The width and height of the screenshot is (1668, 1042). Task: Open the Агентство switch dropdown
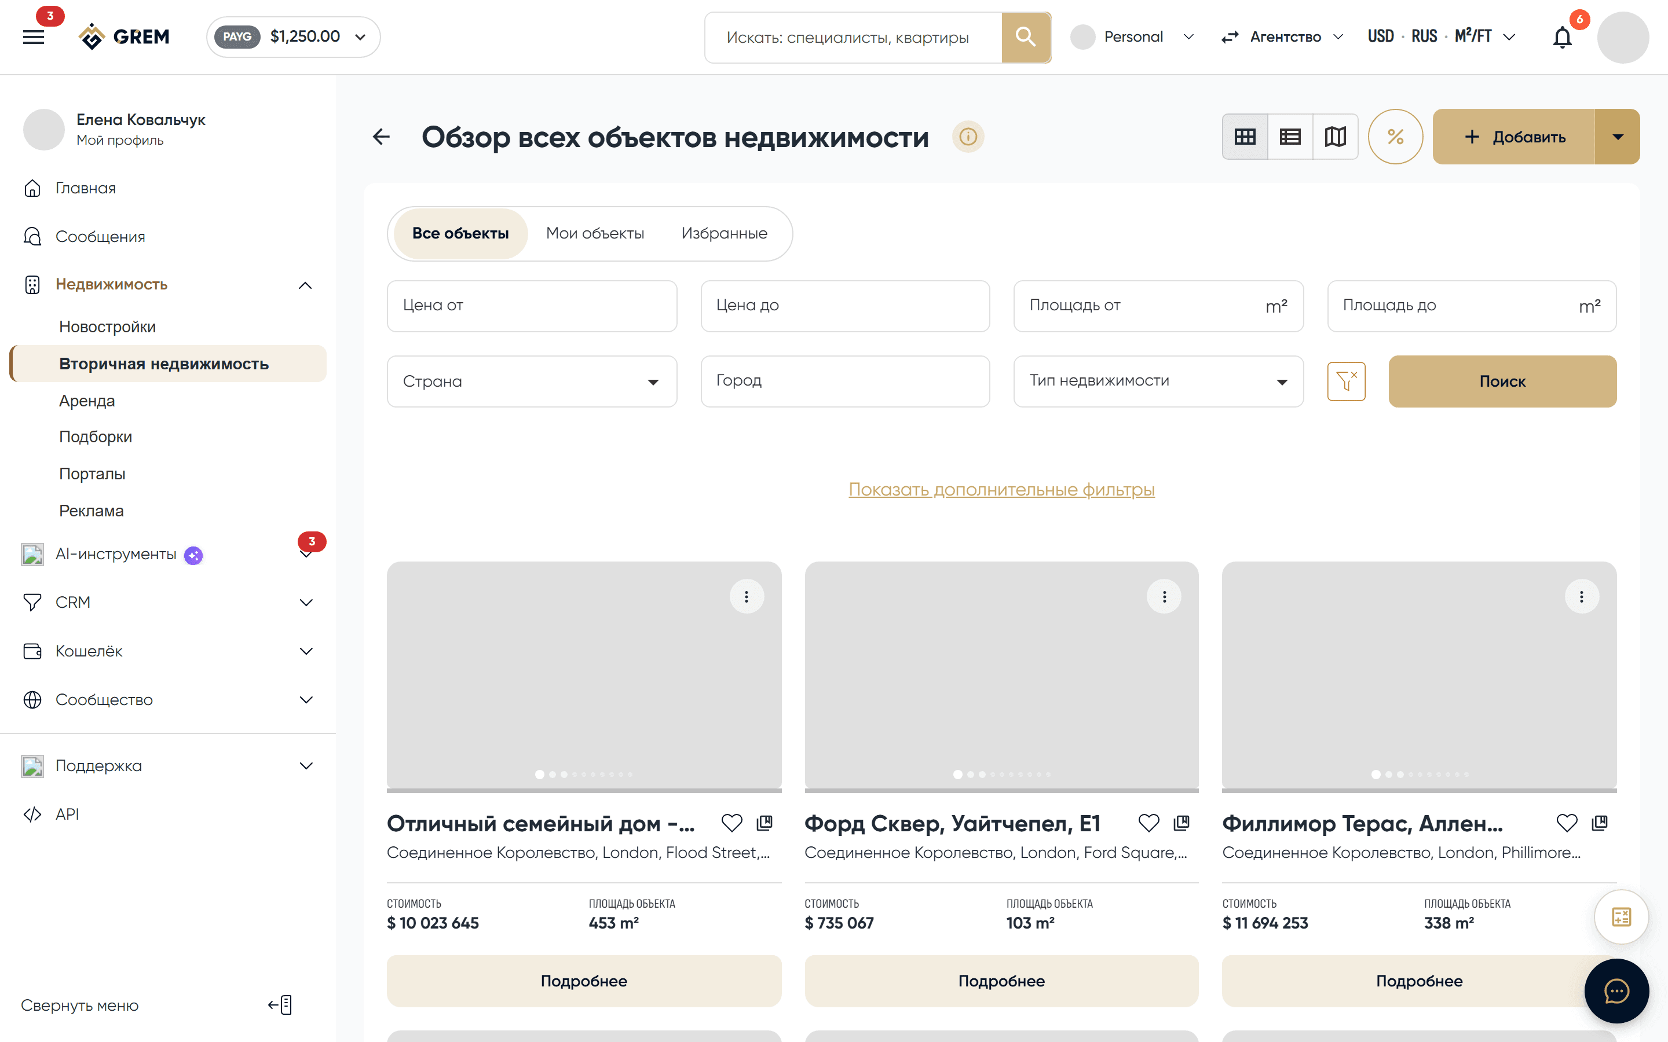(1283, 36)
